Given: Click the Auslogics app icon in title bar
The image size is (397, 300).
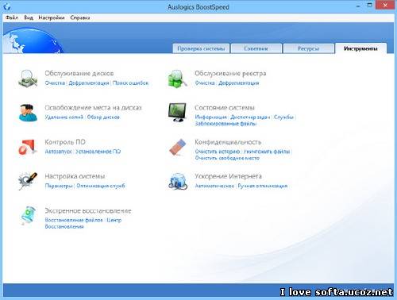Looking at the screenshot, I should (7, 6).
